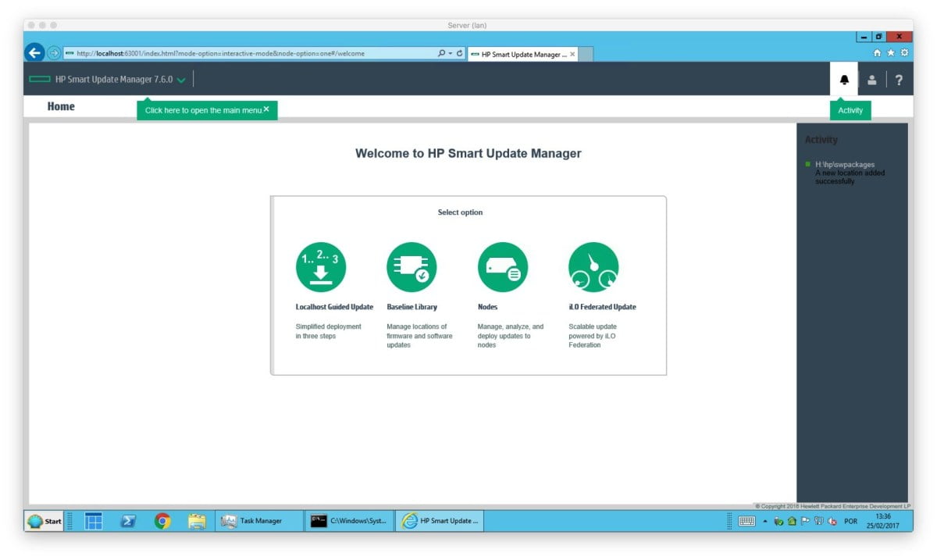Screen dimensions: 937x560
Task: Click the browser back arrow button
Action: pos(34,53)
